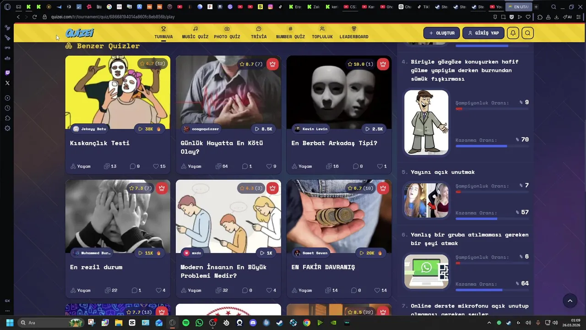This screenshot has width=586, height=330.
Task: Click heart icon on En rezil durum card
Action: point(158,290)
